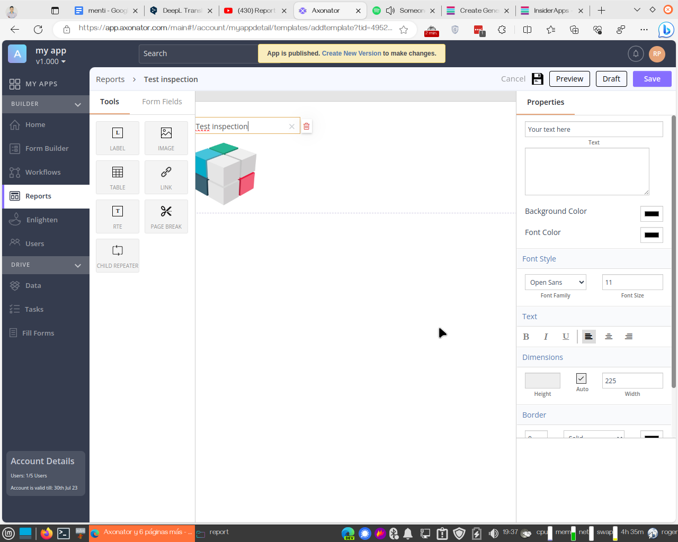678x542 pixels.
Task: Expand the app version dropdown
Action: (x=64, y=62)
